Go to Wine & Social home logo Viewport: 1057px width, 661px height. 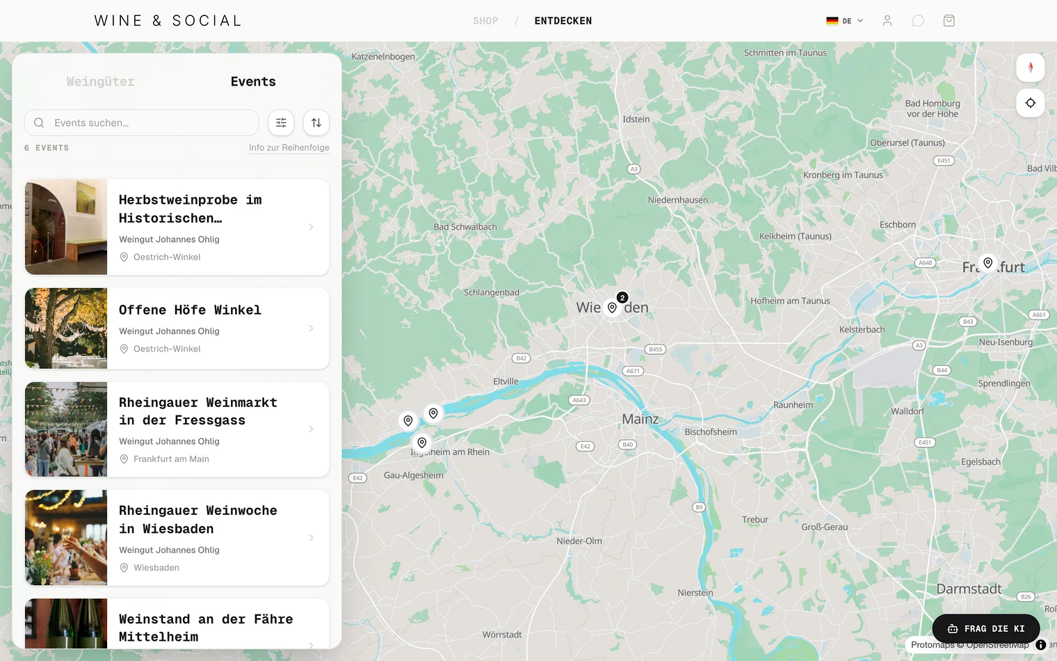point(168,21)
